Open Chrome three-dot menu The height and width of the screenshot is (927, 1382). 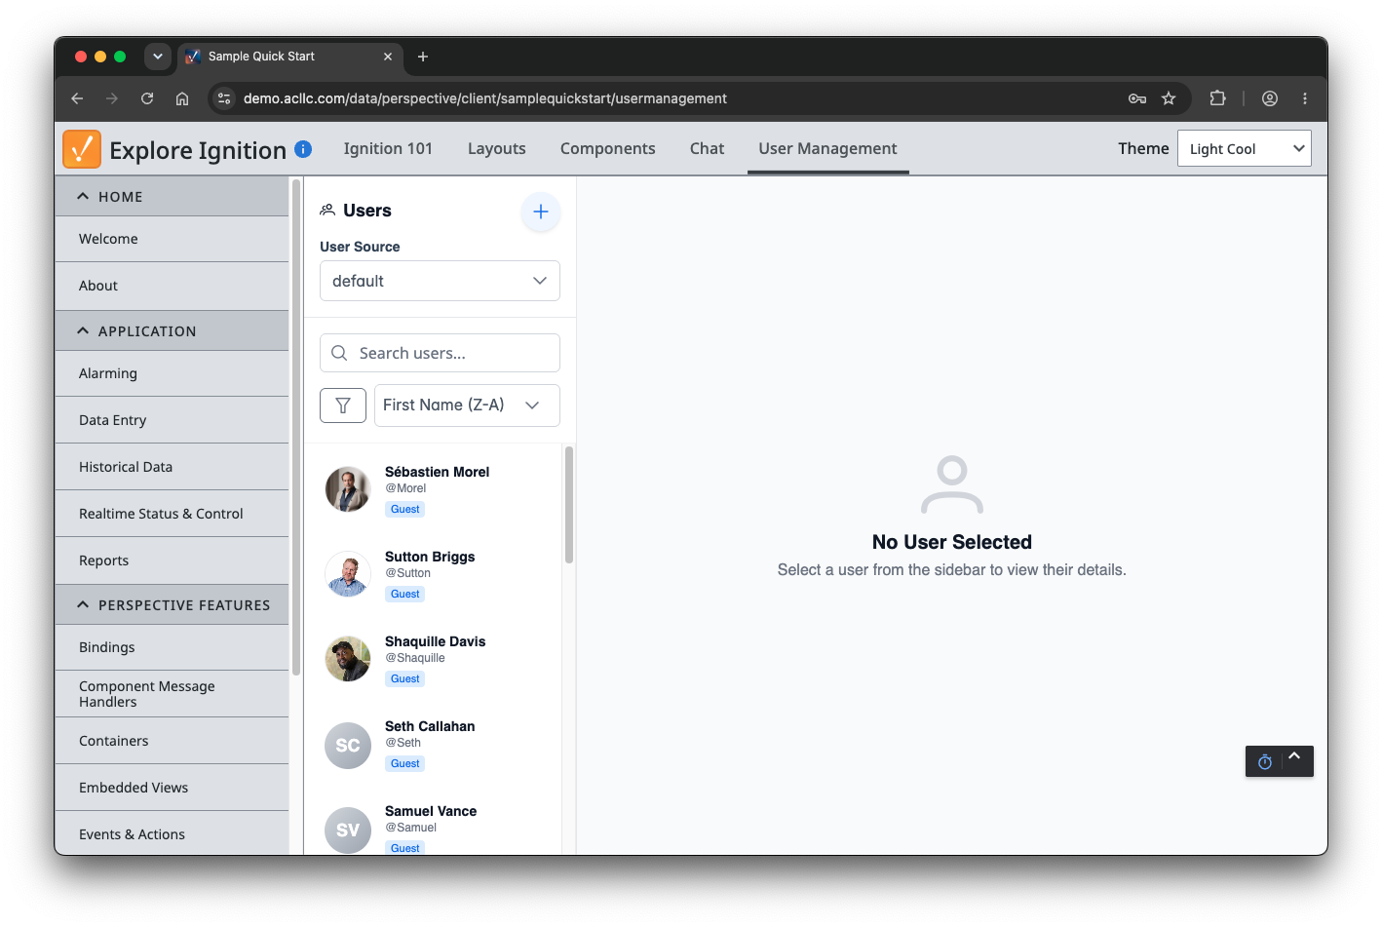coord(1305,98)
